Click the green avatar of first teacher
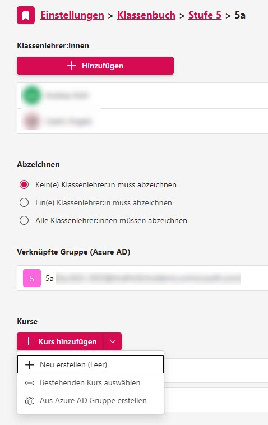The image size is (268, 425). tap(31, 95)
